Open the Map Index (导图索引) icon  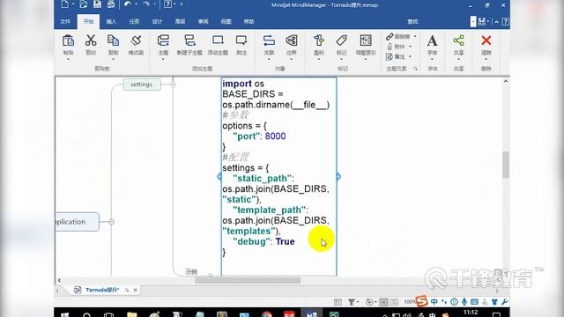366,41
